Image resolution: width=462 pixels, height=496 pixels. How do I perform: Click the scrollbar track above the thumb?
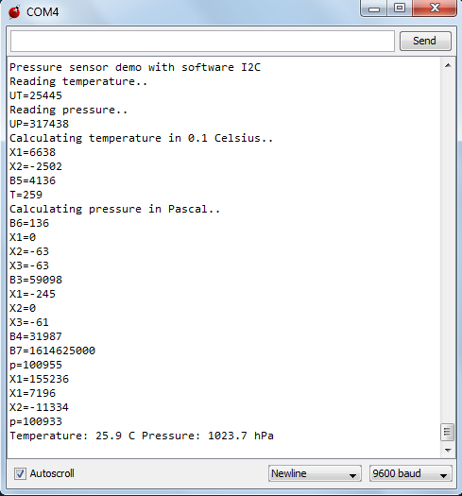pyautogui.click(x=448, y=247)
